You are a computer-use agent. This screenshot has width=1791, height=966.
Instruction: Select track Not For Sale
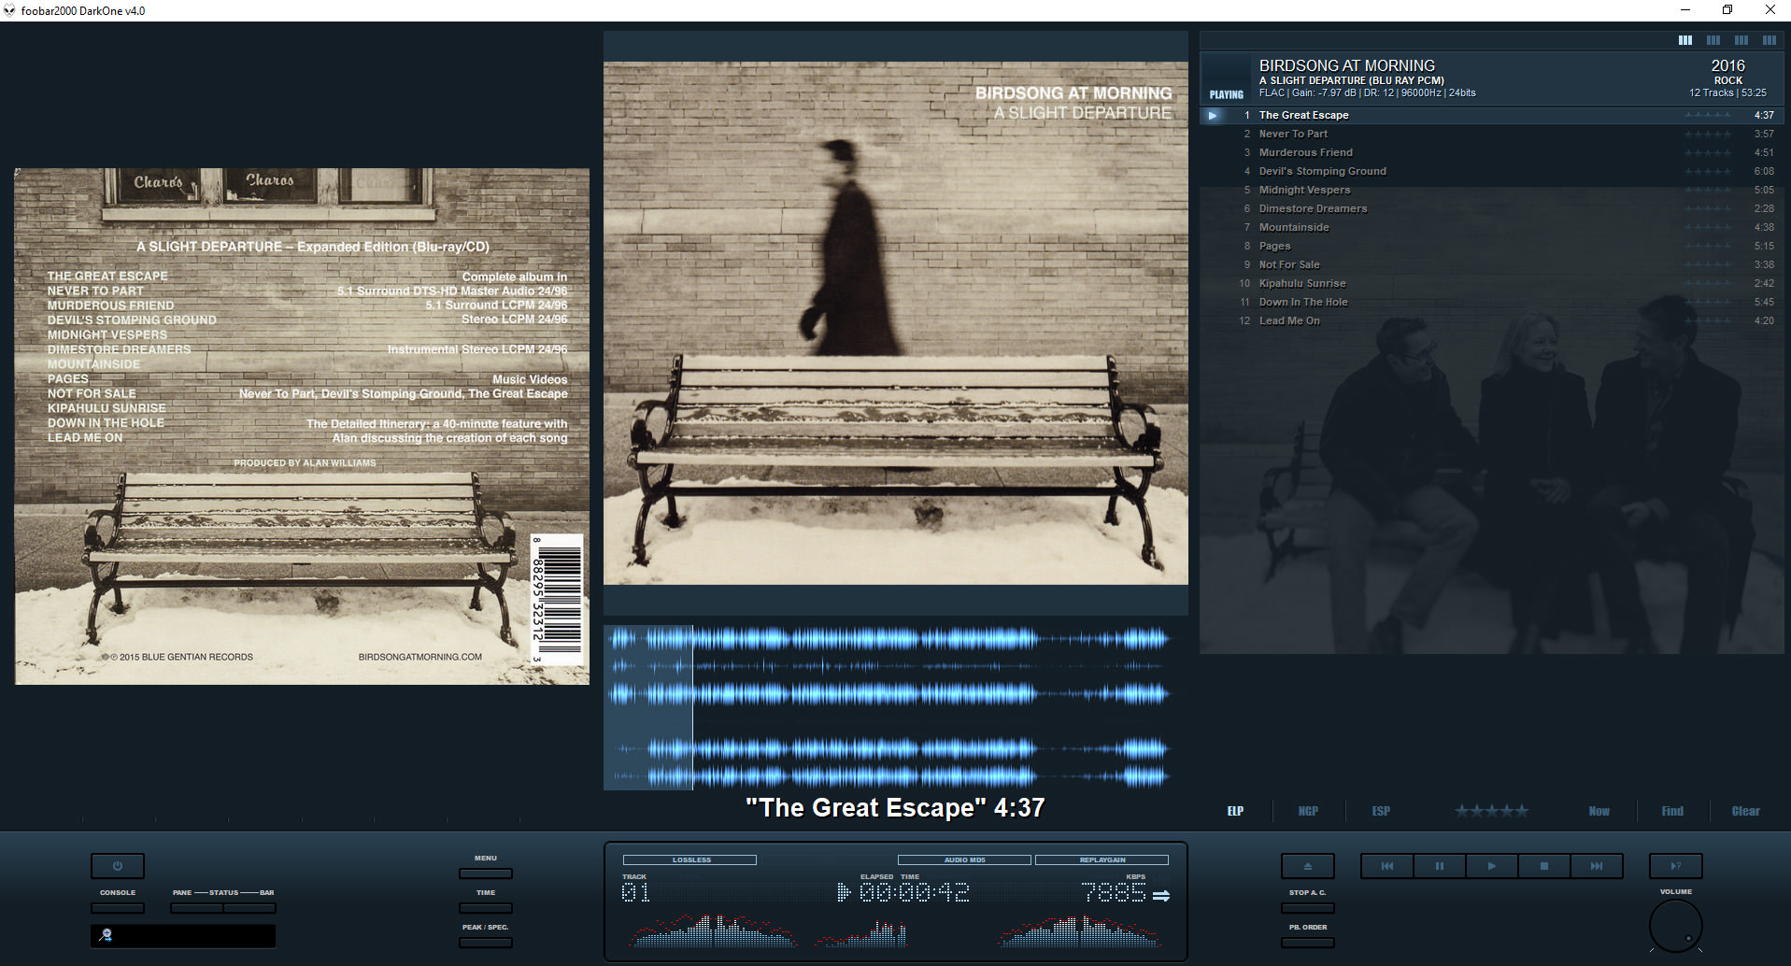(x=1491, y=264)
